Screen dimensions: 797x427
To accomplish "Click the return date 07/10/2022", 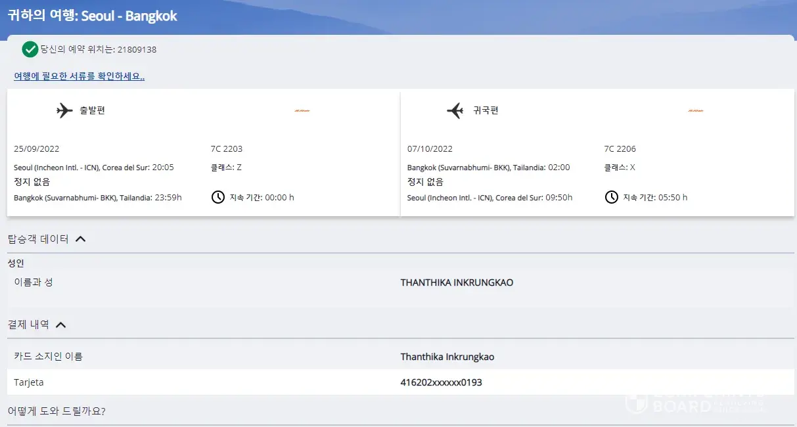I will pos(430,149).
